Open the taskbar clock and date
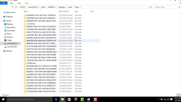 click(x=177, y=99)
